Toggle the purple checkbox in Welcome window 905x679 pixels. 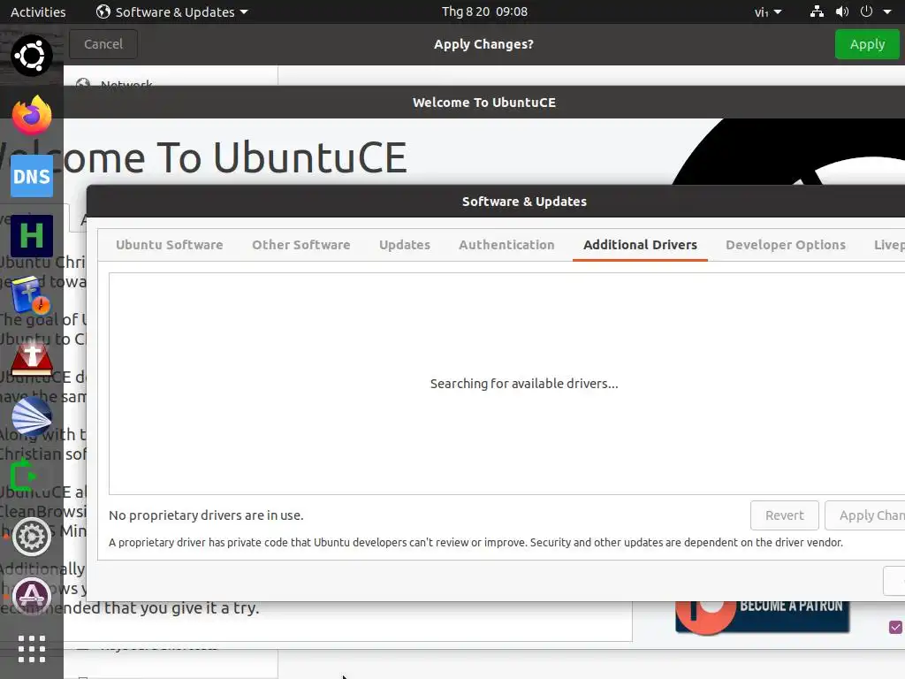pyautogui.click(x=896, y=627)
